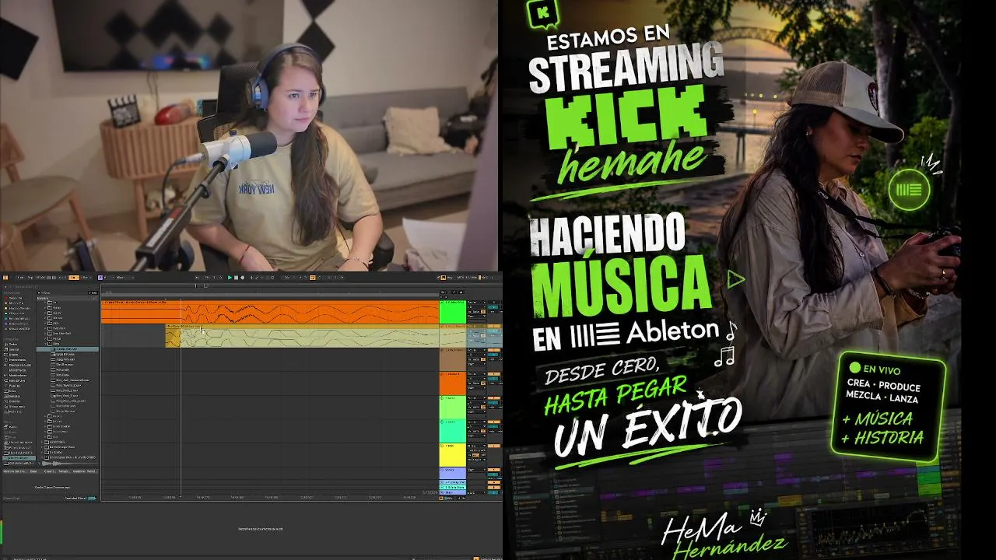This screenshot has height=560, width=996.
Task: Fold the green track 1 using its arrow
Action: tap(442, 303)
